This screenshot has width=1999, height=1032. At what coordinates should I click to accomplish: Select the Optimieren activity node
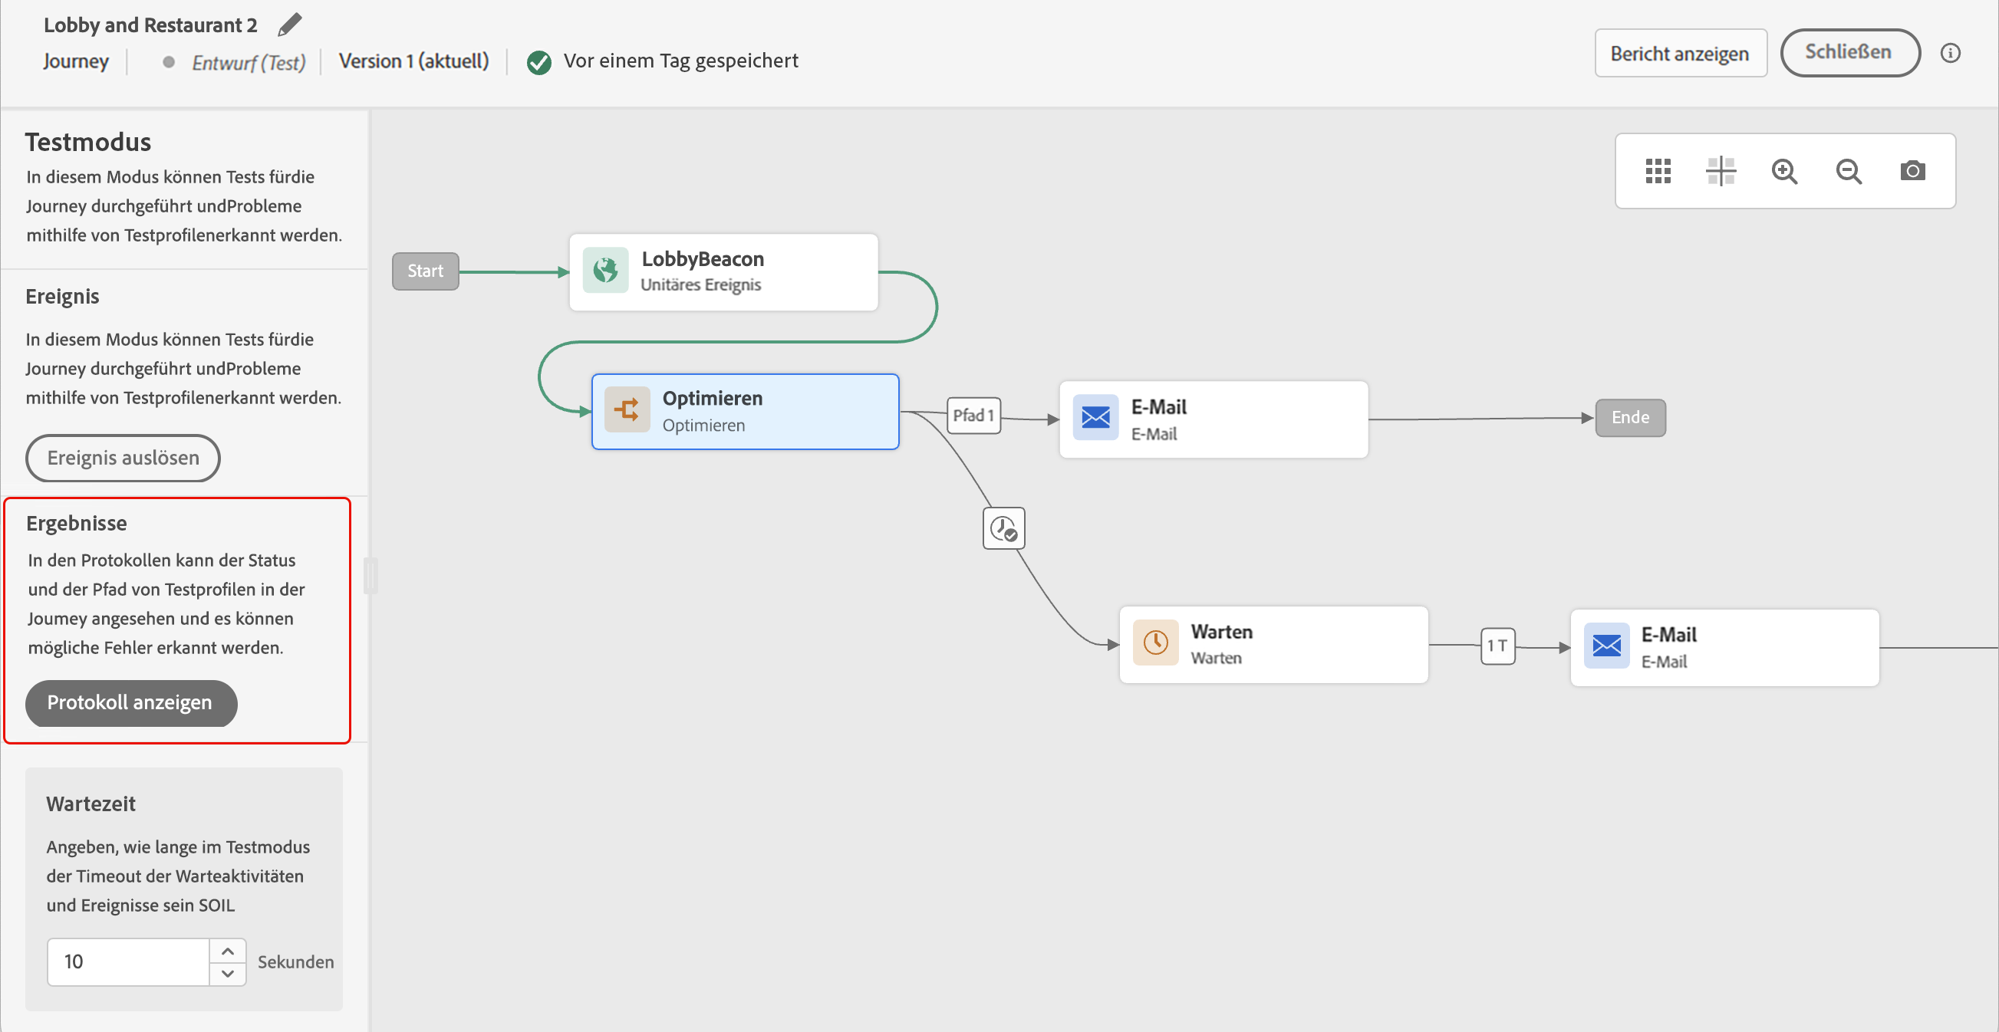click(x=745, y=412)
